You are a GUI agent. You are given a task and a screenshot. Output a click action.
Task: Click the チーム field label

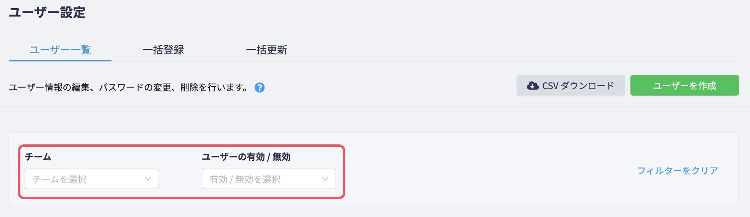38,157
